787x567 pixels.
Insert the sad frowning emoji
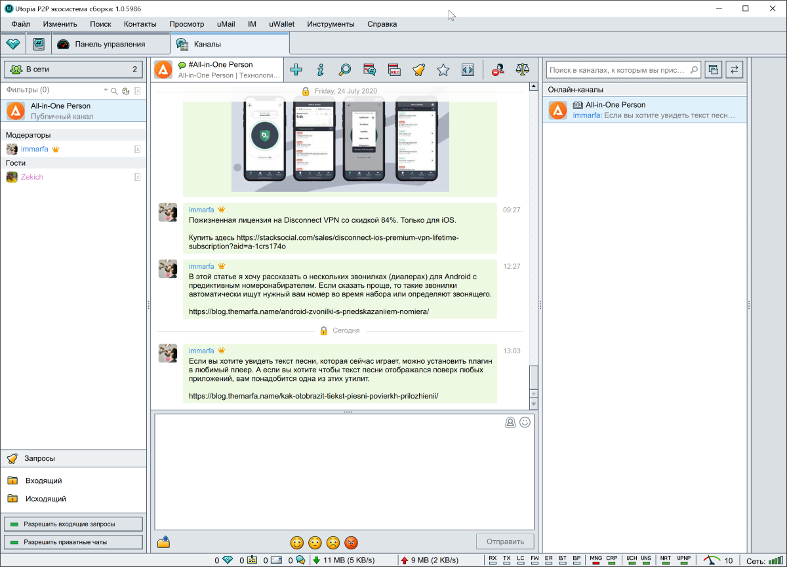(334, 543)
